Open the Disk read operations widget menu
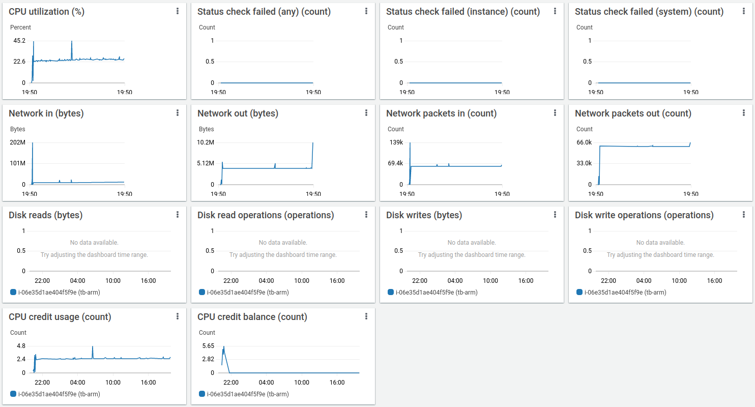 [366, 215]
